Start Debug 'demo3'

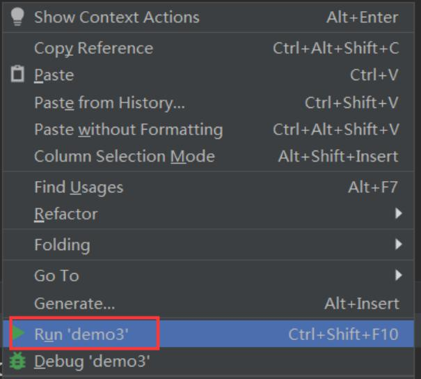(x=92, y=361)
